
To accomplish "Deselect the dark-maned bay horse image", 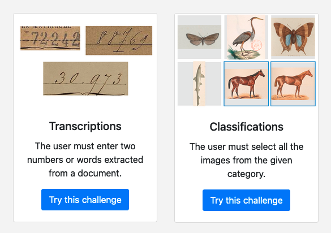I will point(246,84).
